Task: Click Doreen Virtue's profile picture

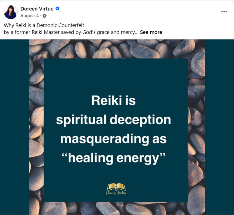Action: (x=11, y=12)
